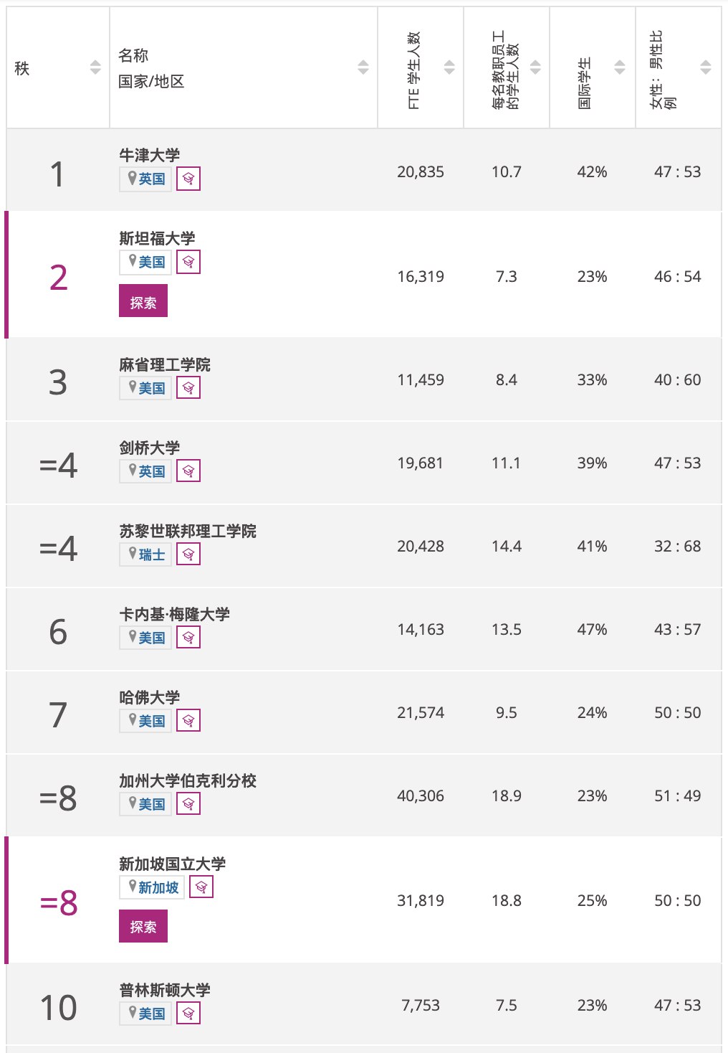Screen dimensions: 728x1053
Task: Open graduation cap icon for 麻省理工学院
Action: [188, 388]
